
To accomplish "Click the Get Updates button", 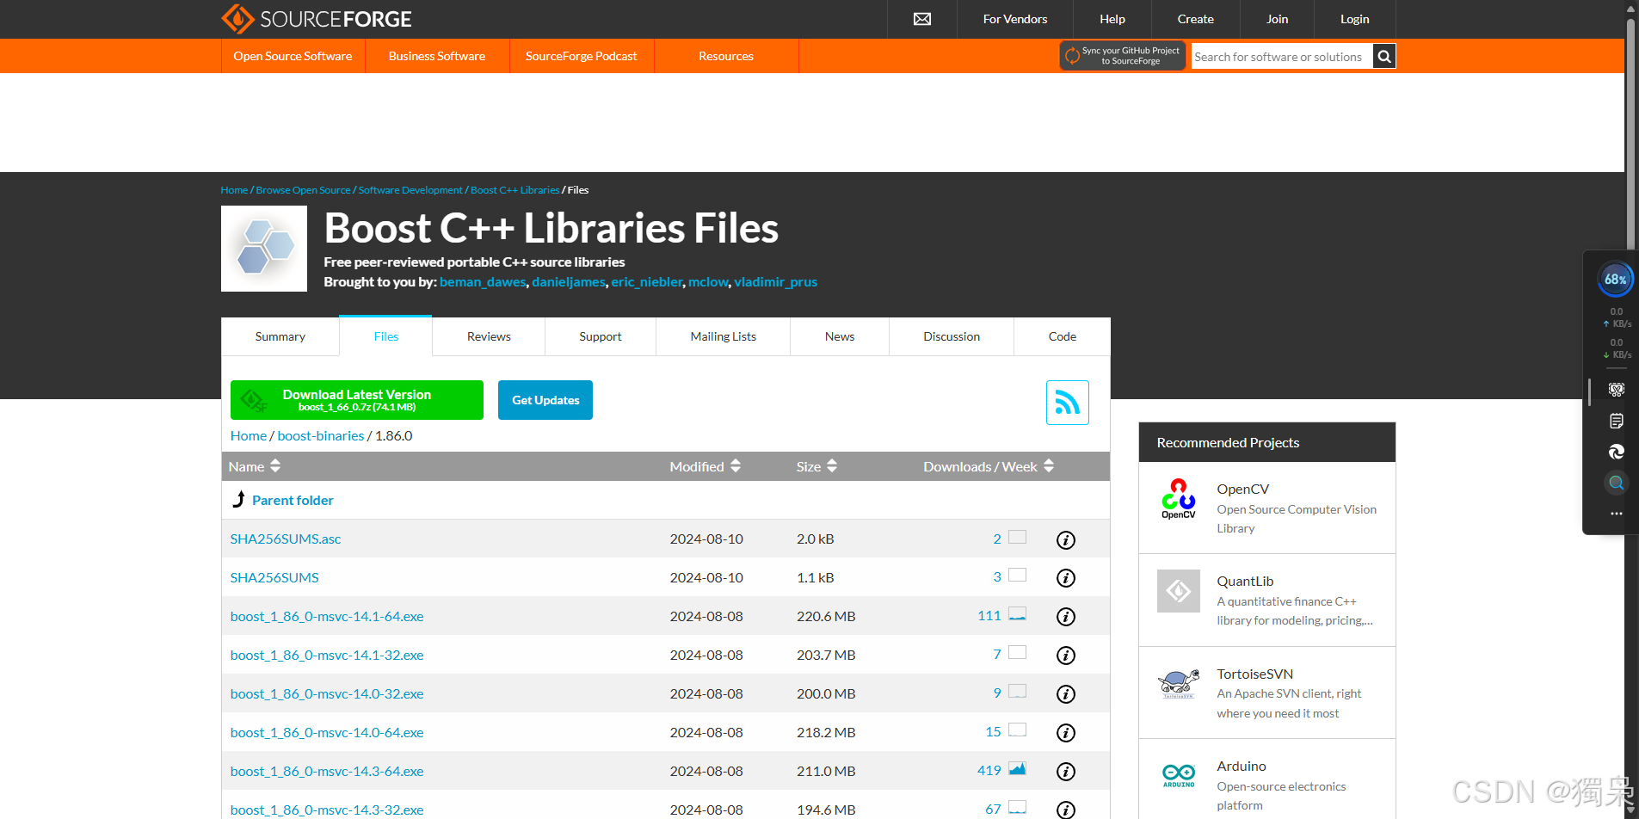I will [x=545, y=400].
